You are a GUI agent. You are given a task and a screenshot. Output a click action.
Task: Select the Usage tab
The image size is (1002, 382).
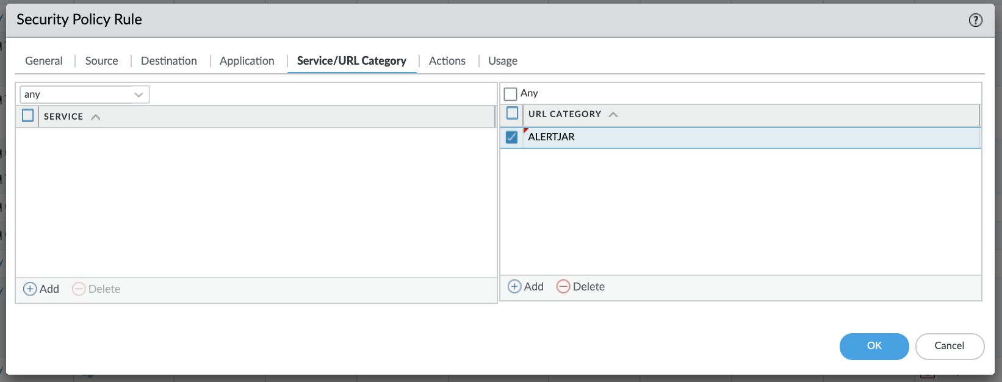click(502, 61)
